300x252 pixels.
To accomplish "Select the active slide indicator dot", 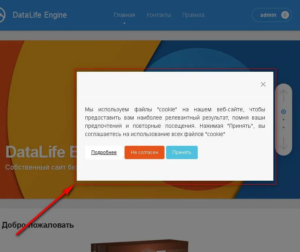I will (283, 112).
